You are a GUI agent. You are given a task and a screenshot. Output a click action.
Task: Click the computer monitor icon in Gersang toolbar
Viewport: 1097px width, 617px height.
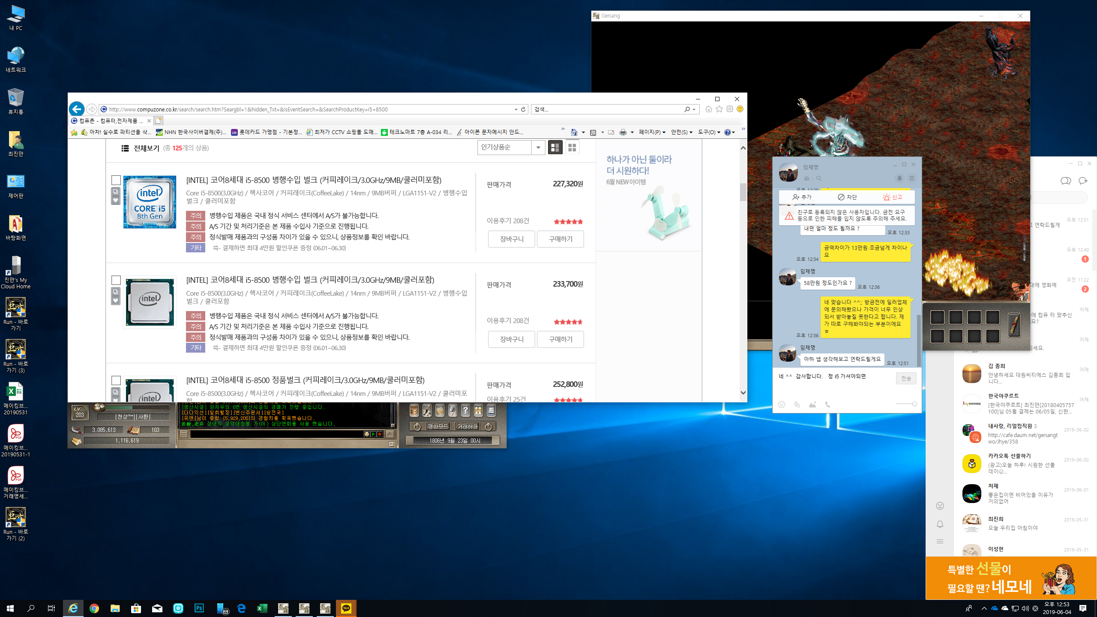[491, 411]
